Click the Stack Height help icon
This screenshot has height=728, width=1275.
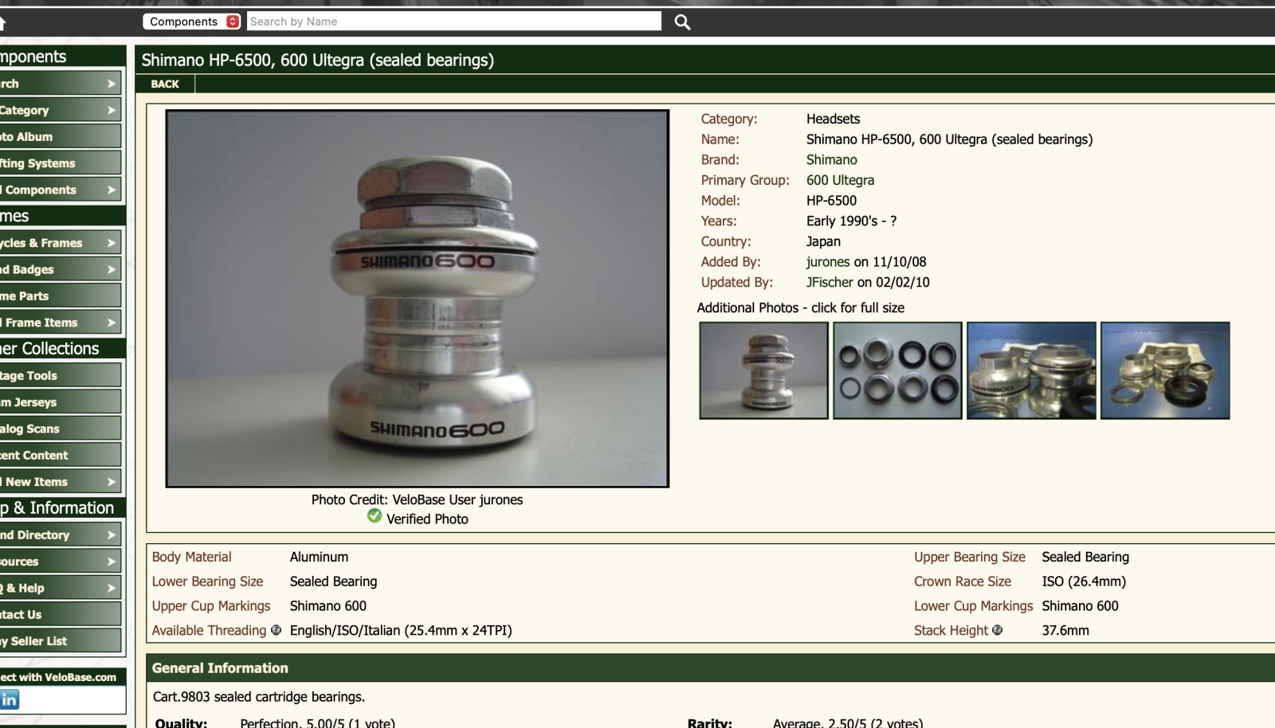tap(997, 630)
